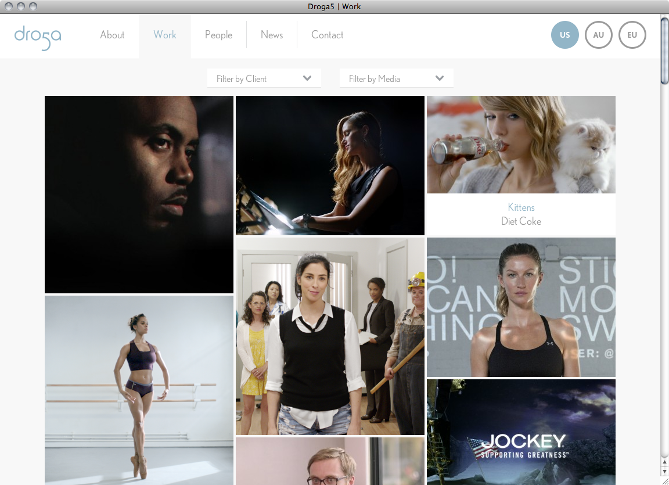Image resolution: width=669 pixels, height=485 pixels.
Task: Select the US region toggle
Action: 564,35
